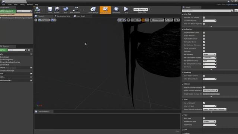Click the Compile blueprint icon

[38, 9]
